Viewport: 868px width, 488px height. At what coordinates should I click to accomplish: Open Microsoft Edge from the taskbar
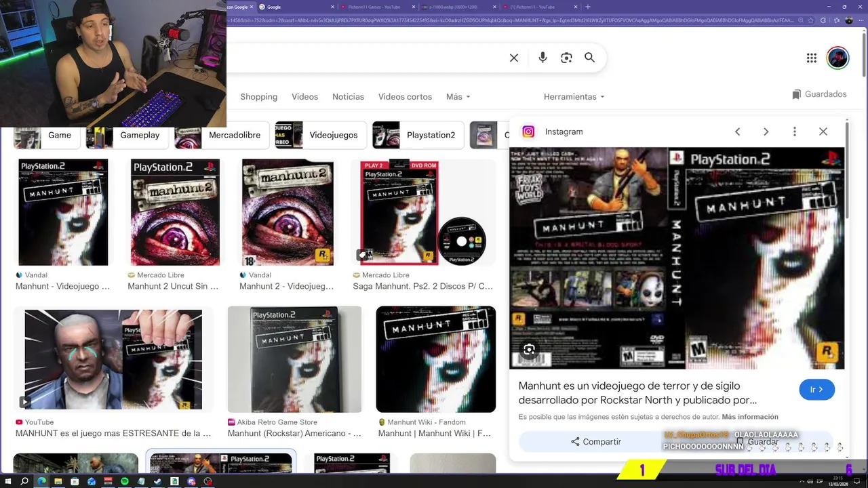41,481
